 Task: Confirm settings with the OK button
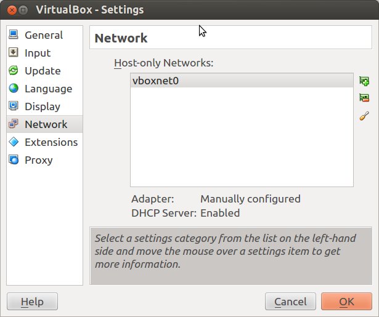[x=346, y=302]
